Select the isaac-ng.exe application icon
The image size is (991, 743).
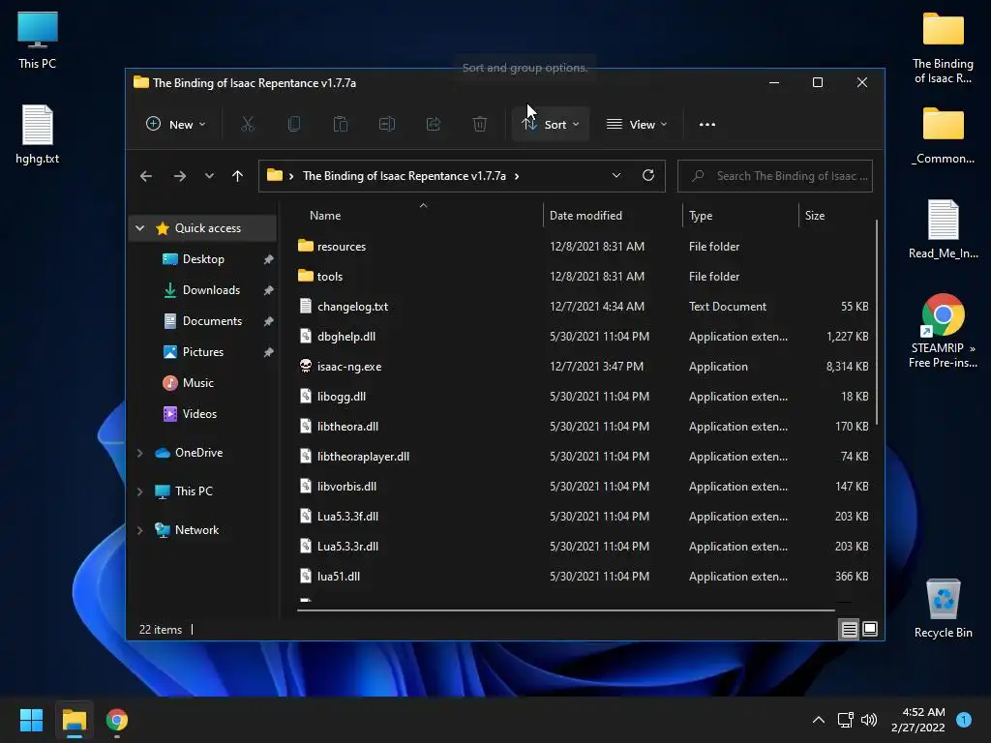(x=306, y=367)
